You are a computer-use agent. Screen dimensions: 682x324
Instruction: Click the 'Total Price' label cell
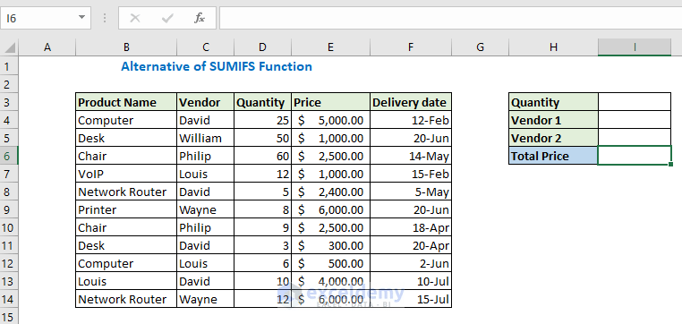coord(553,156)
